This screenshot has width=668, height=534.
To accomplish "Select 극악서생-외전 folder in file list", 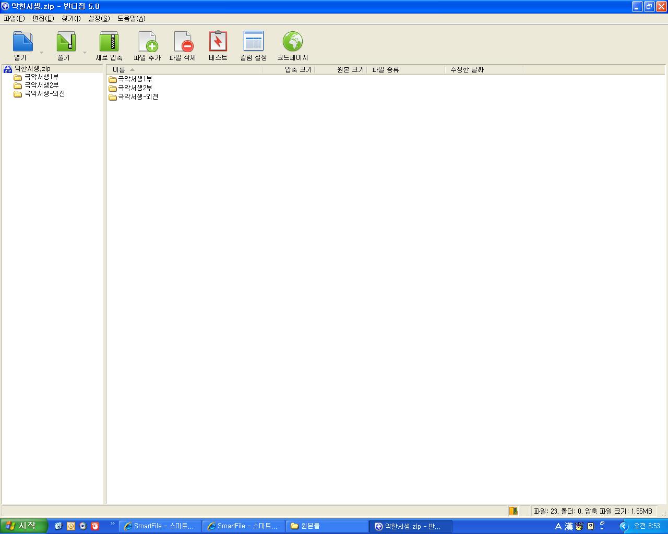I will tap(138, 96).
